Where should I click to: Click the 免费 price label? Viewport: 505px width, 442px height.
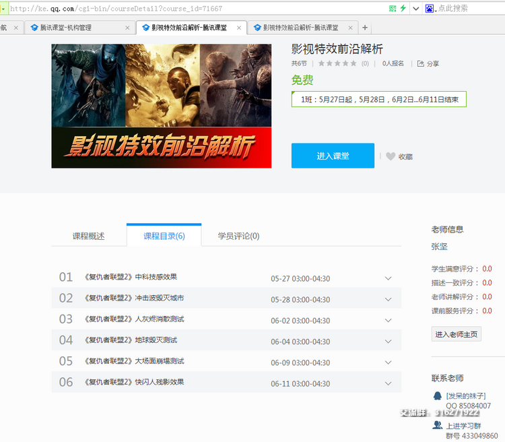tap(302, 80)
